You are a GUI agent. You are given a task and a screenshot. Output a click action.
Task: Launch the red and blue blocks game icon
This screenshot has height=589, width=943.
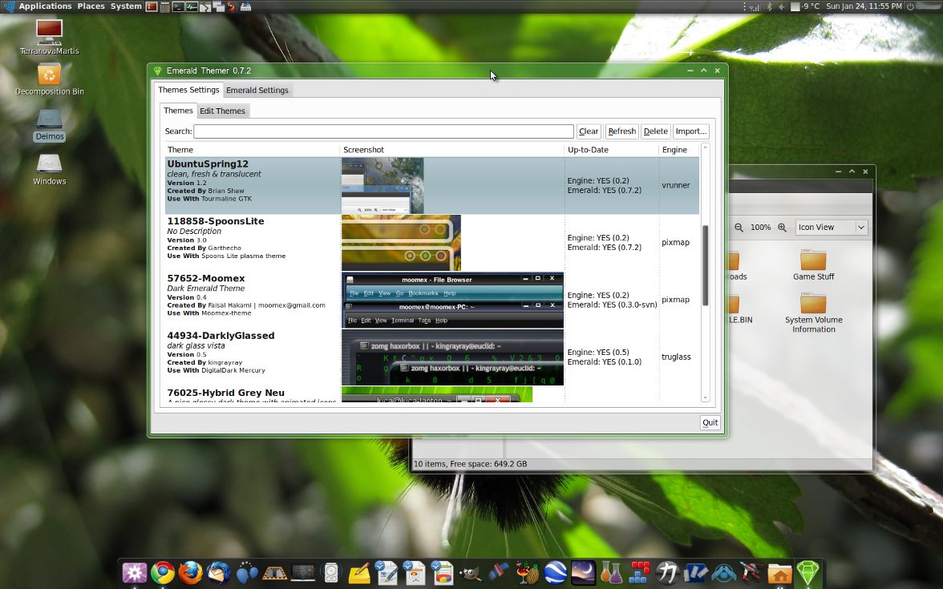tap(639, 572)
